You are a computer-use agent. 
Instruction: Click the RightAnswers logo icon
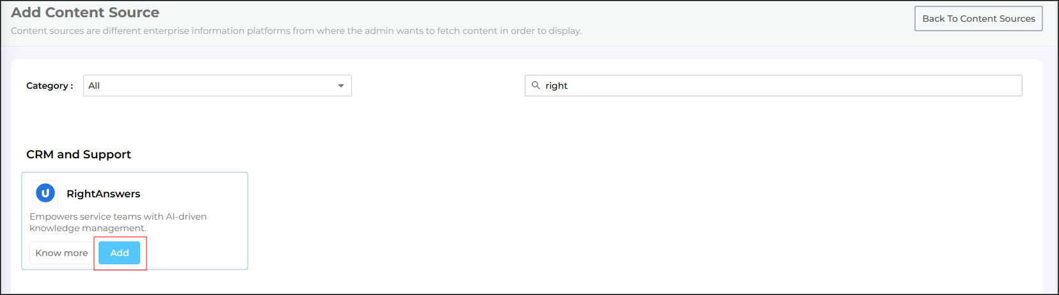45,193
